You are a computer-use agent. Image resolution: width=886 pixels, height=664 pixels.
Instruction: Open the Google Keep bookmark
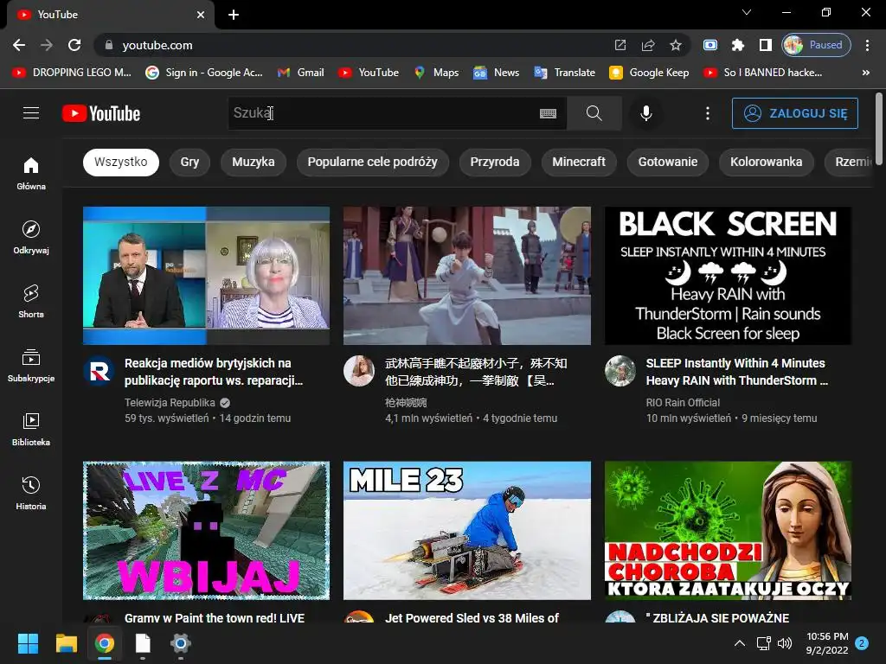(649, 73)
